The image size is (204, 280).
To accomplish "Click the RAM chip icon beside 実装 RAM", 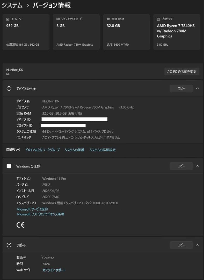I will point(108,19).
